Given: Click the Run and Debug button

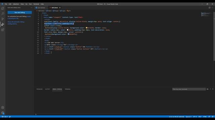Looking at the screenshot, I should click(x=19, y=12).
